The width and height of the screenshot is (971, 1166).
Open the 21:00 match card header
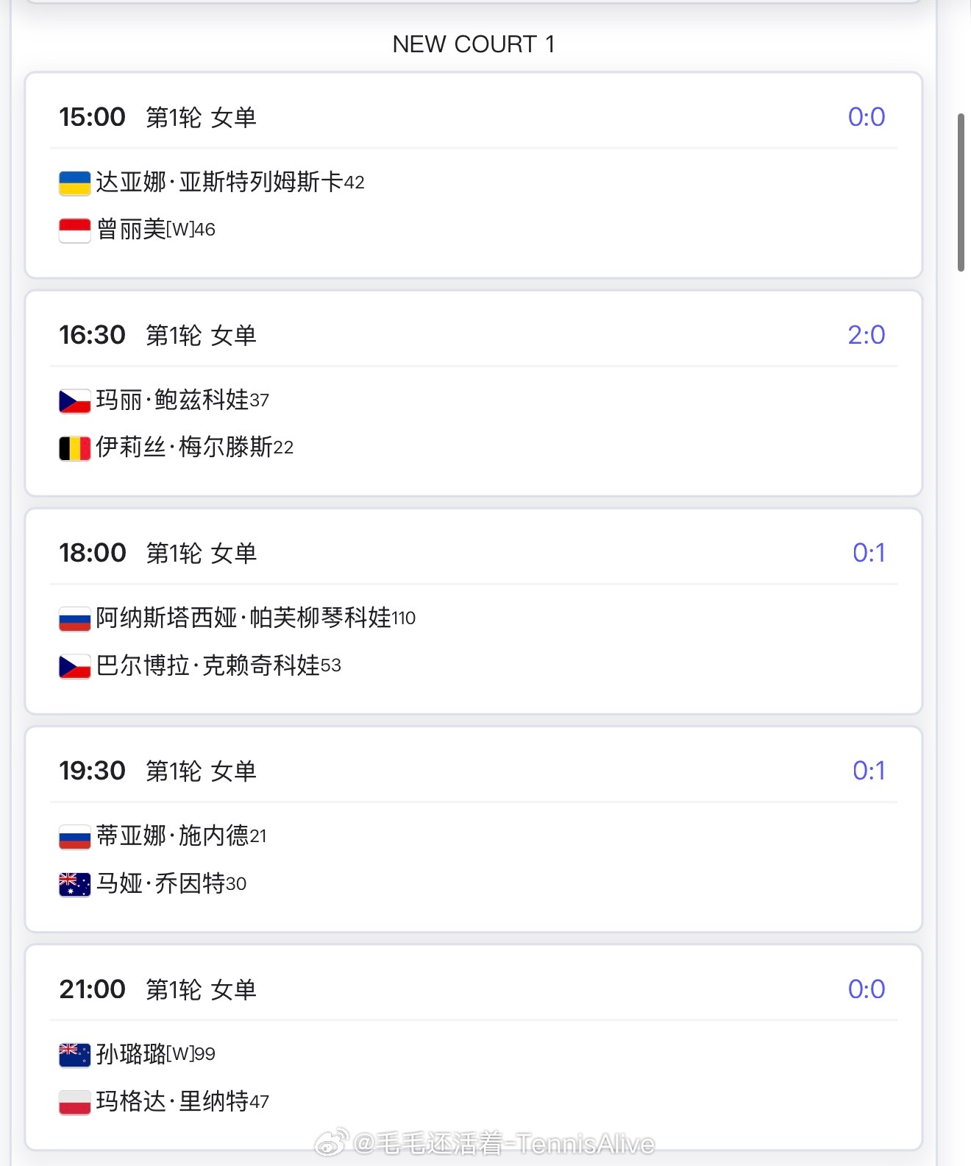coord(474,989)
